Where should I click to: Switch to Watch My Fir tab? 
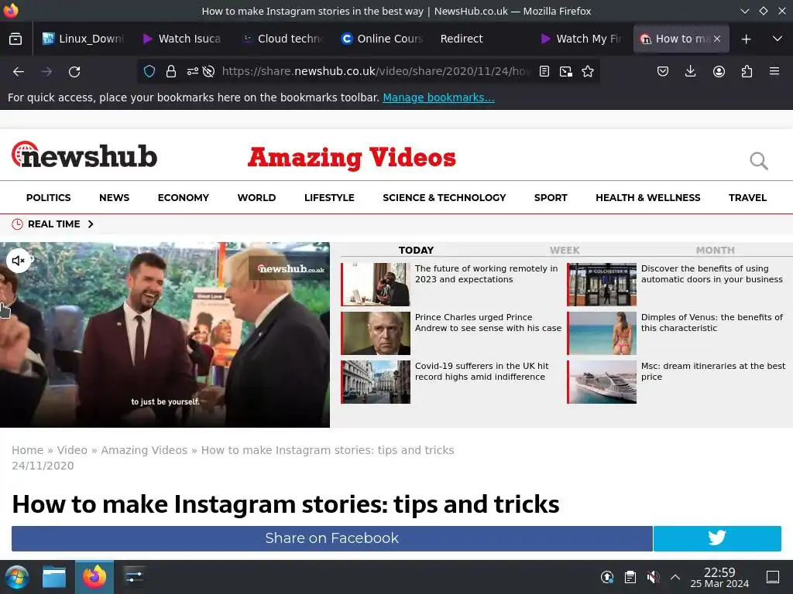(579, 39)
